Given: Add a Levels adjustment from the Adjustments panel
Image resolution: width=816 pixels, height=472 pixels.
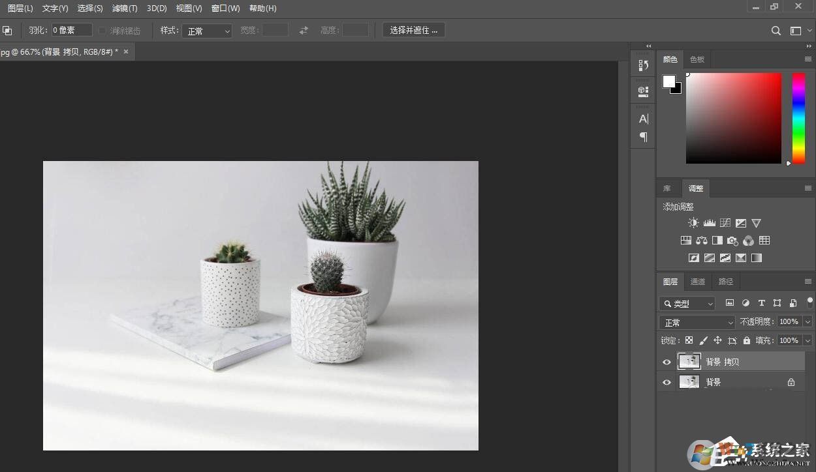Looking at the screenshot, I should point(709,222).
